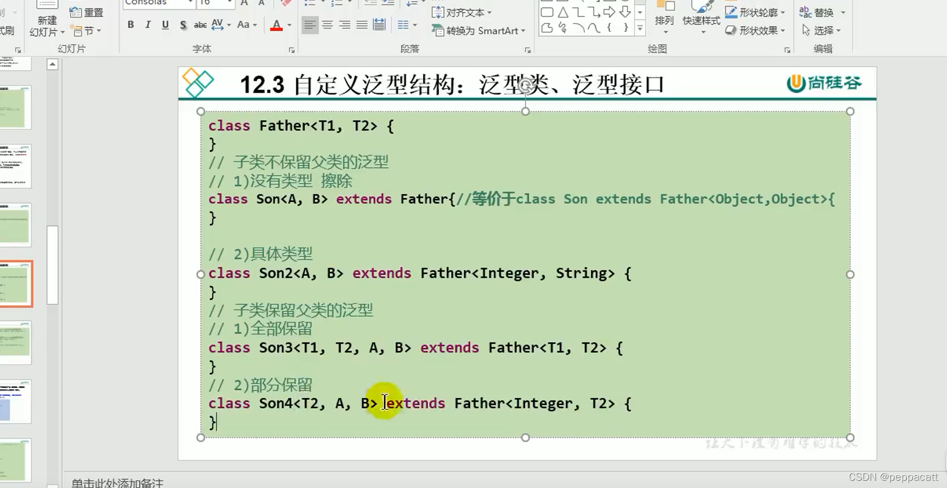This screenshot has width=947, height=488.
Task: Select the arc shape
Action: click(x=578, y=27)
